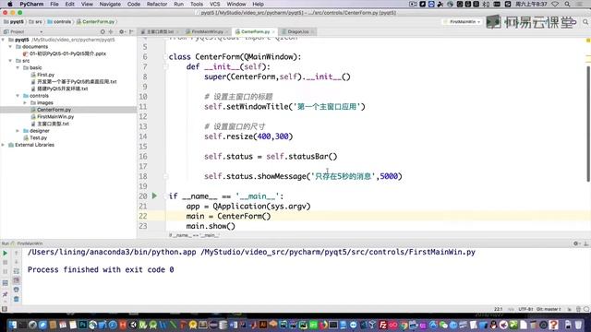
Task: Click the collapse-all icon in Project panel
Action: (111, 31)
